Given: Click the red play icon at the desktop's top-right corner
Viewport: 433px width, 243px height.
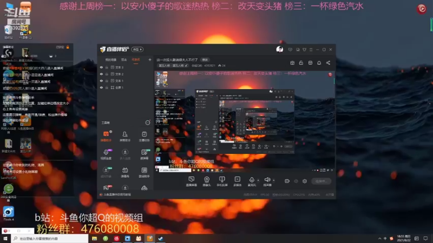Looking at the screenshot, I should pos(422,9).
